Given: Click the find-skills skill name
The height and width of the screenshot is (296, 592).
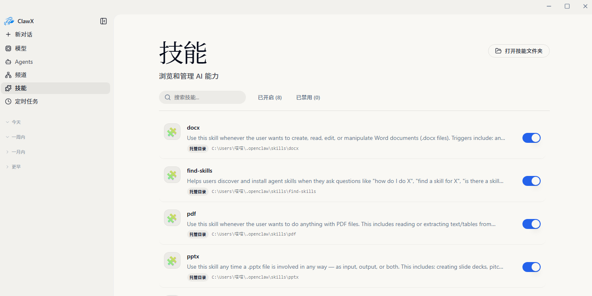Looking at the screenshot, I should pos(200,171).
